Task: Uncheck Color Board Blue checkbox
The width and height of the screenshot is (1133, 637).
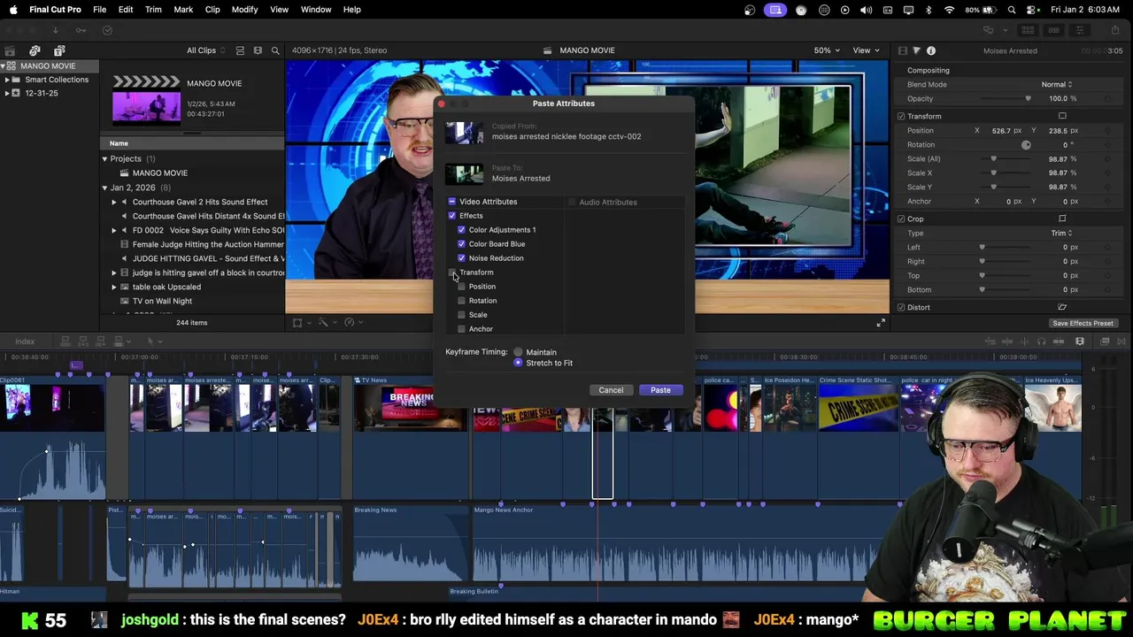Action: tap(461, 244)
